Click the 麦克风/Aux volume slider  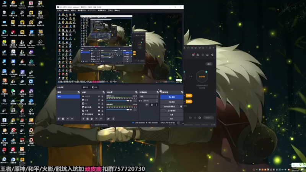(x=118, y=101)
